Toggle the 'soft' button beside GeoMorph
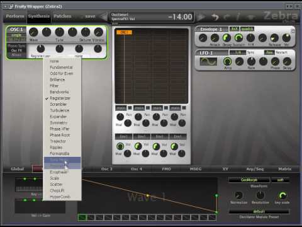302x227 pixels. 281,180
